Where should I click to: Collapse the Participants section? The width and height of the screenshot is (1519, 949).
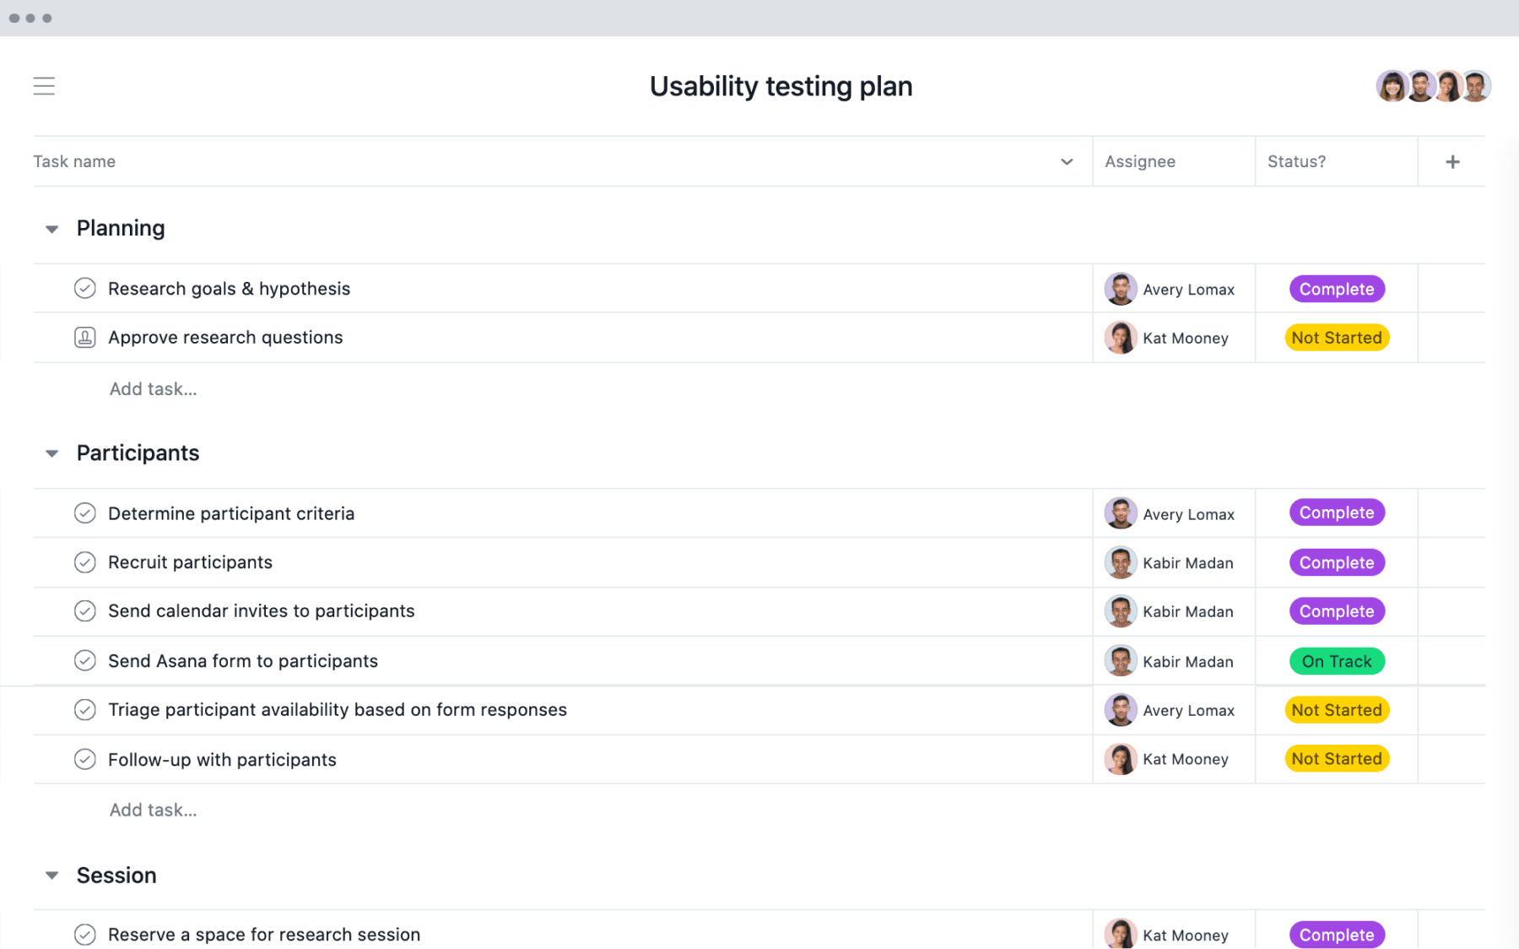point(52,453)
